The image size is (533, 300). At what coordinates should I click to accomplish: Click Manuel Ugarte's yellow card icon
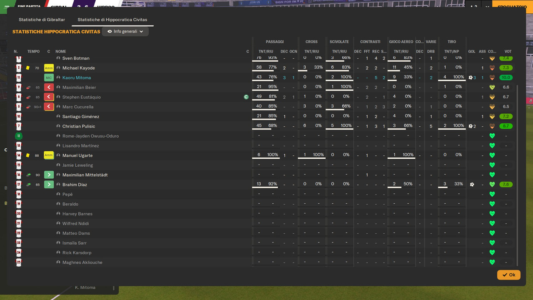pyautogui.click(x=28, y=155)
